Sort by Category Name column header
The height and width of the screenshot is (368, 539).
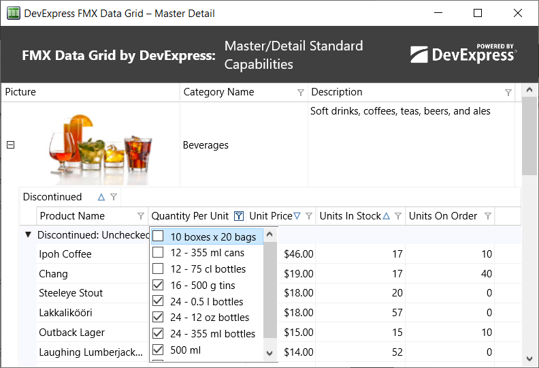click(244, 92)
